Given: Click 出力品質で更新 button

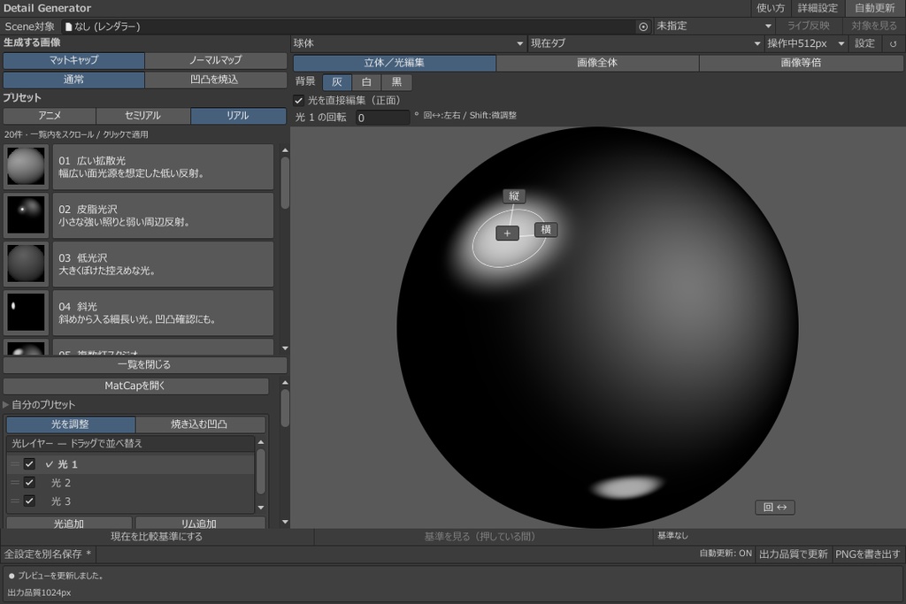Looking at the screenshot, I should [794, 554].
